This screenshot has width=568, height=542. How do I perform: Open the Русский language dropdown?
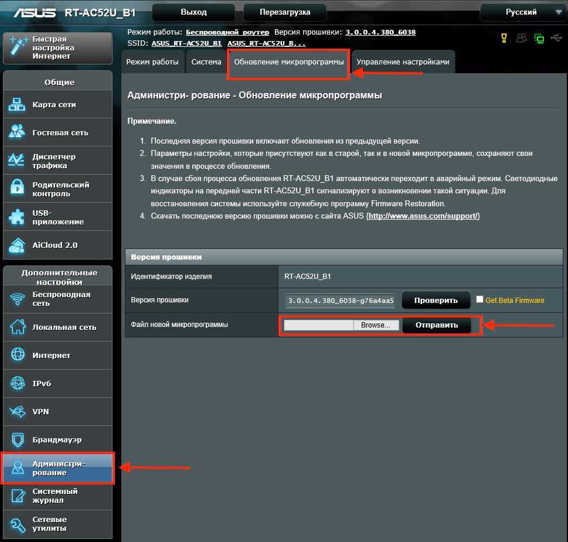pyautogui.click(x=522, y=12)
